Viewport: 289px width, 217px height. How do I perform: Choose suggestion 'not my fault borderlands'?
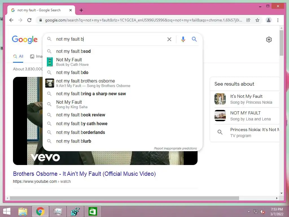tap(122, 132)
